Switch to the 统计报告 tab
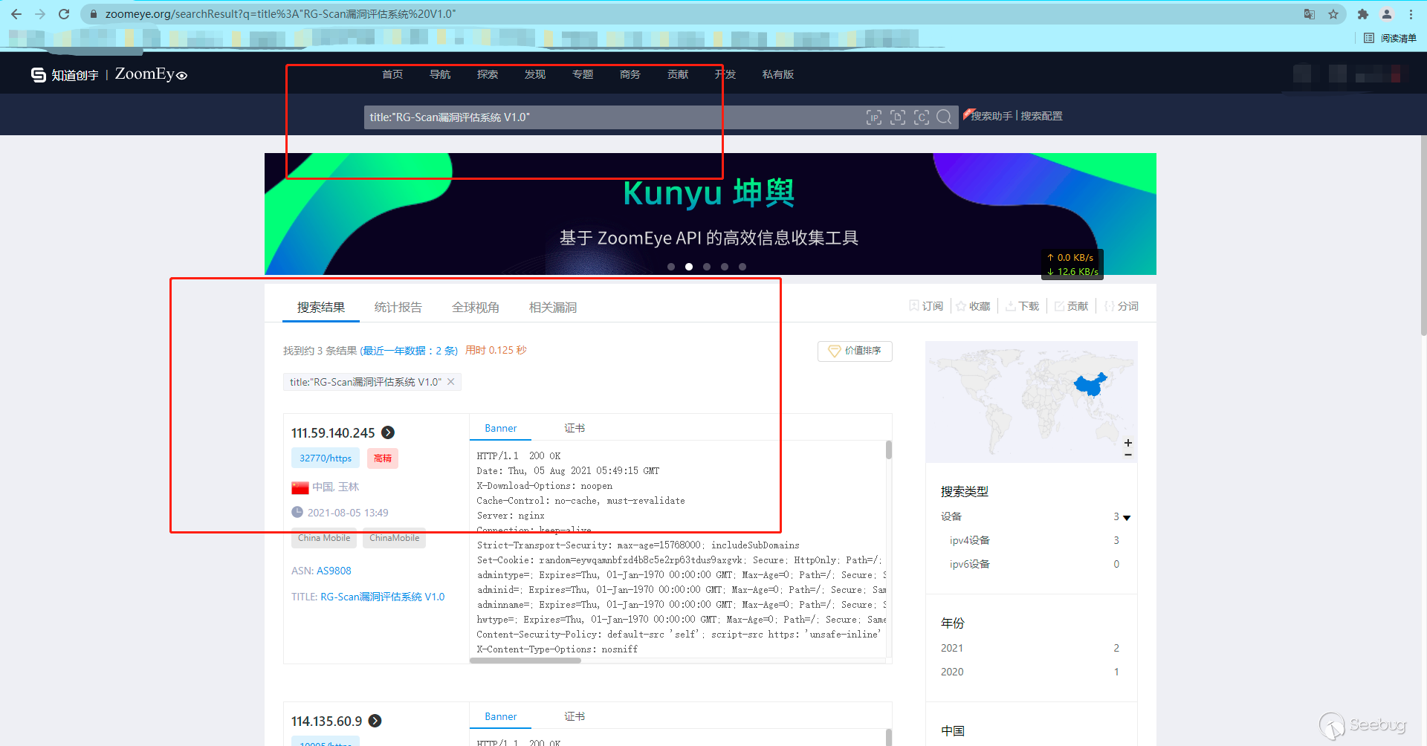Screen dimensions: 1427x746 398,307
